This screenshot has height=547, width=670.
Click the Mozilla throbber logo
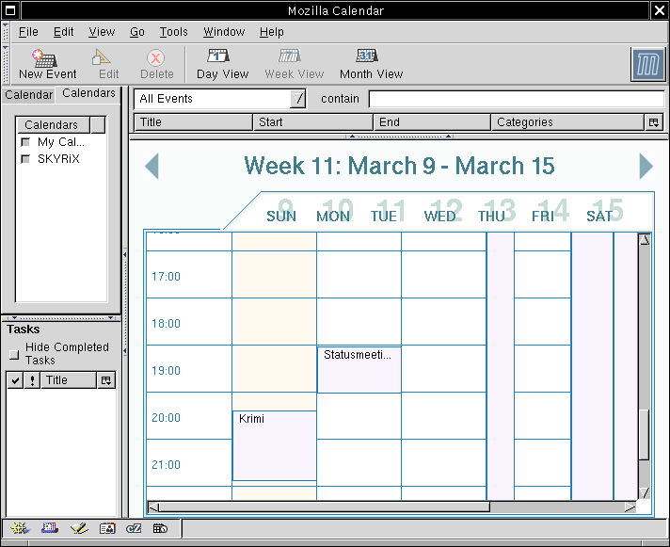tap(648, 65)
